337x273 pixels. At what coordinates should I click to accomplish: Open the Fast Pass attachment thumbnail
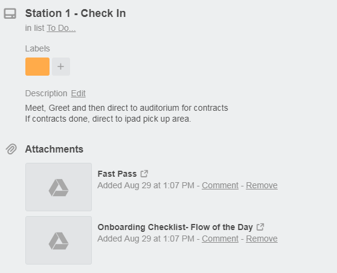[59, 187]
